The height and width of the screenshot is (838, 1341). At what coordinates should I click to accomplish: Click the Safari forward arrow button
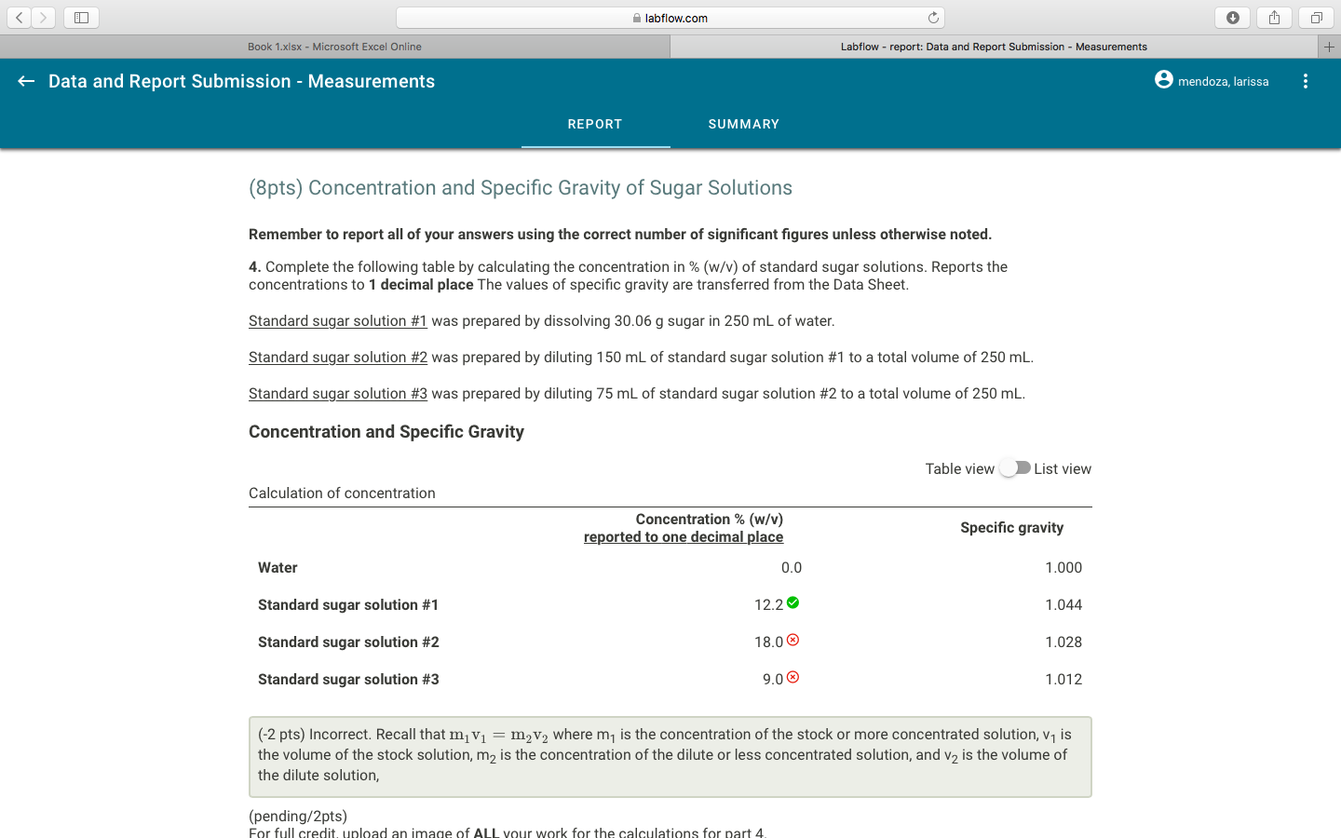click(x=43, y=18)
